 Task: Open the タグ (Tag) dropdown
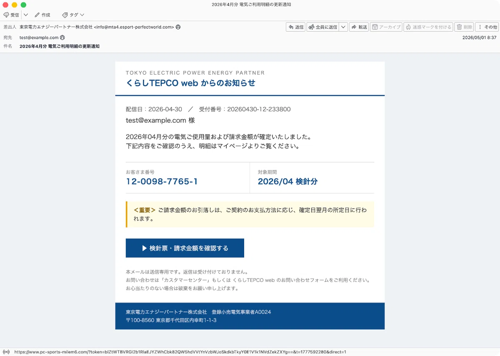pos(73,15)
